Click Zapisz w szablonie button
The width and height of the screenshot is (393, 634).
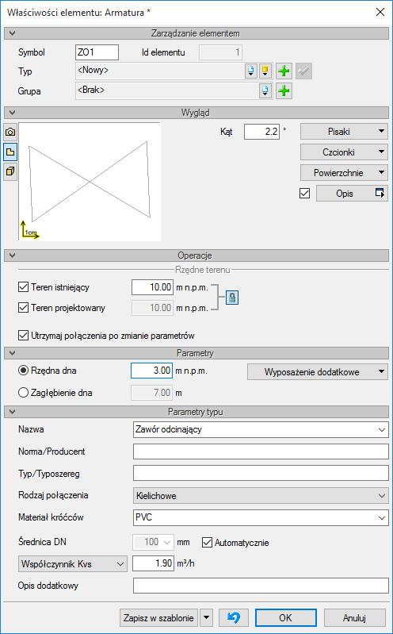tap(158, 617)
